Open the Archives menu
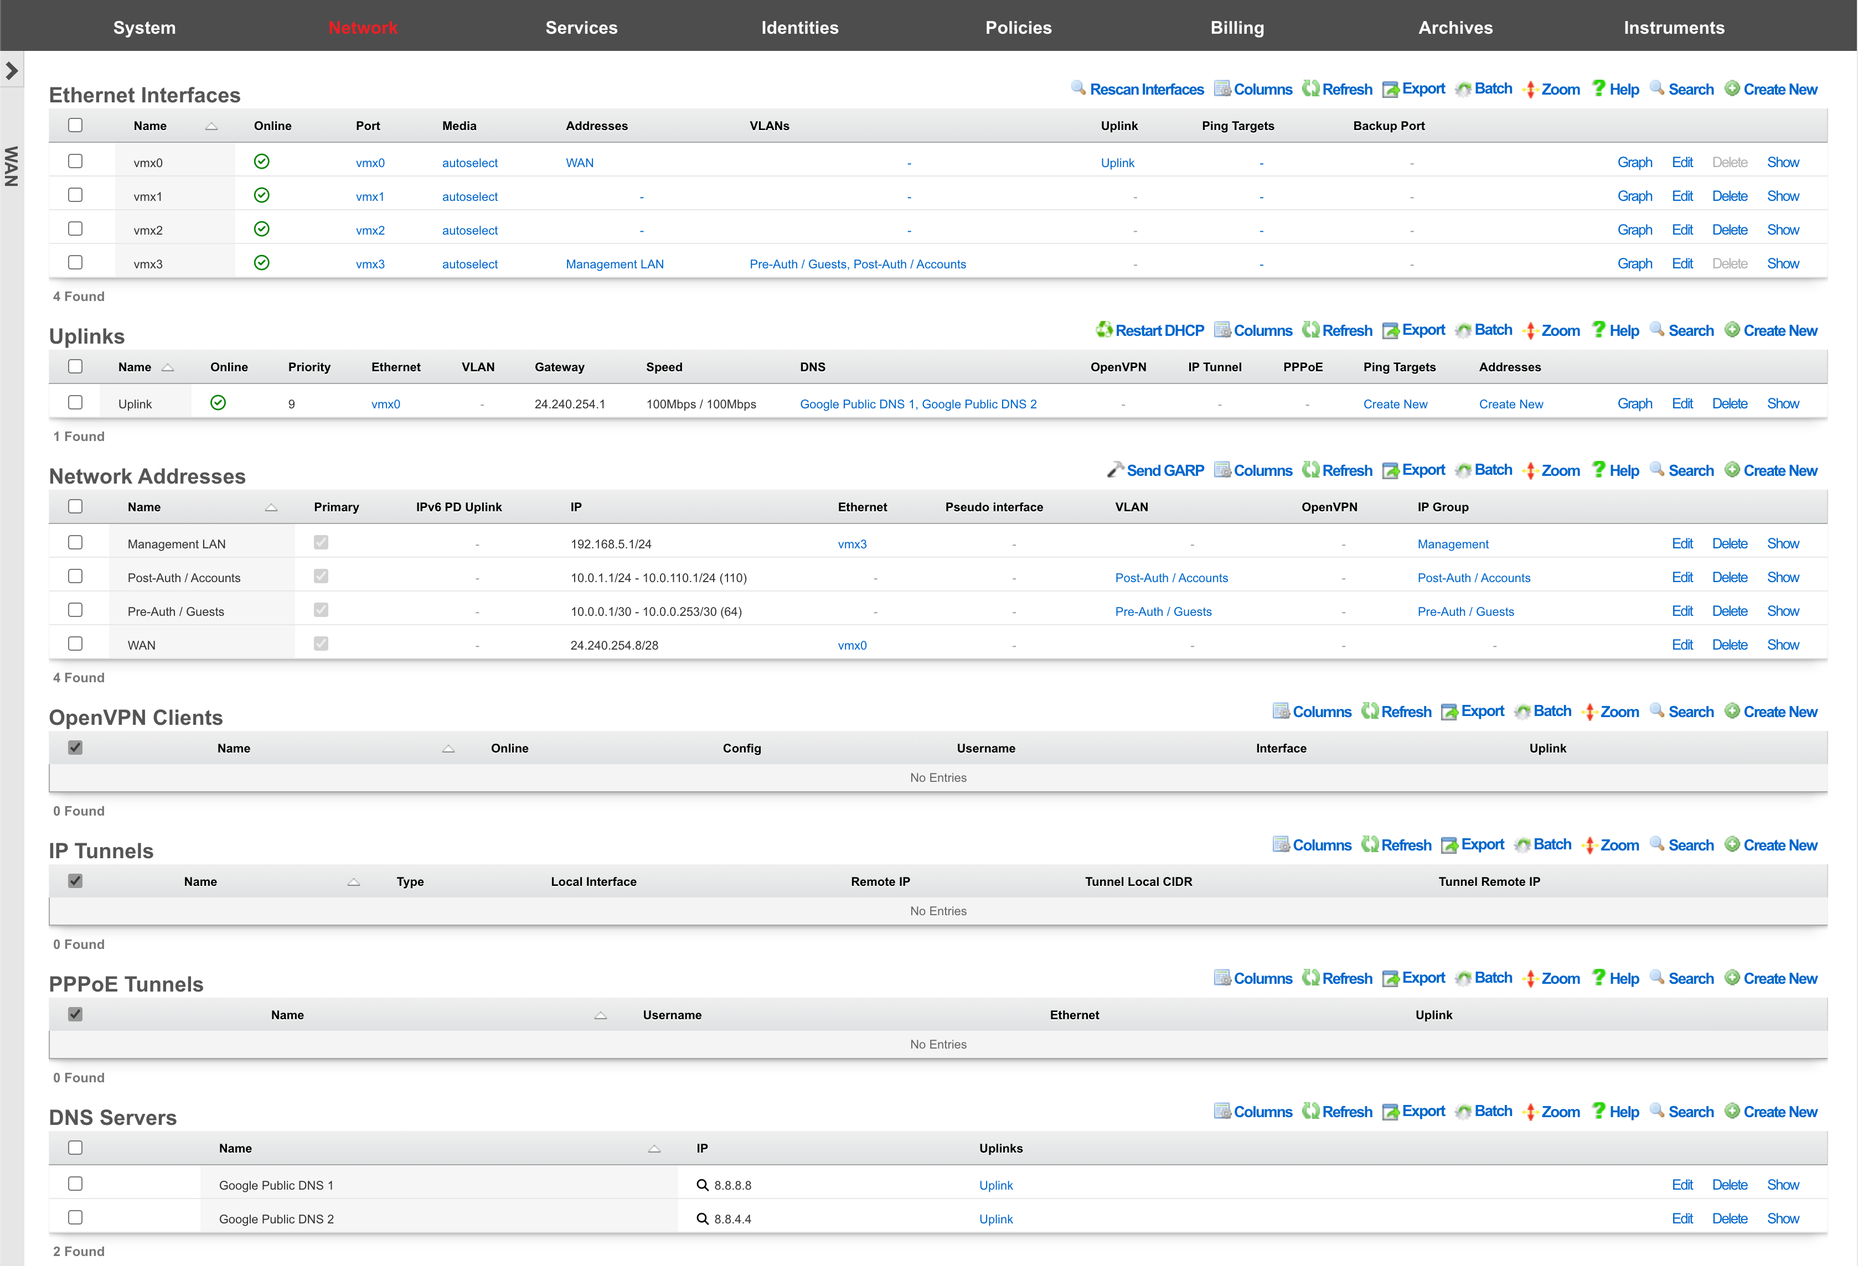The width and height of the screenshot is (1858, 1266). 1455,27
